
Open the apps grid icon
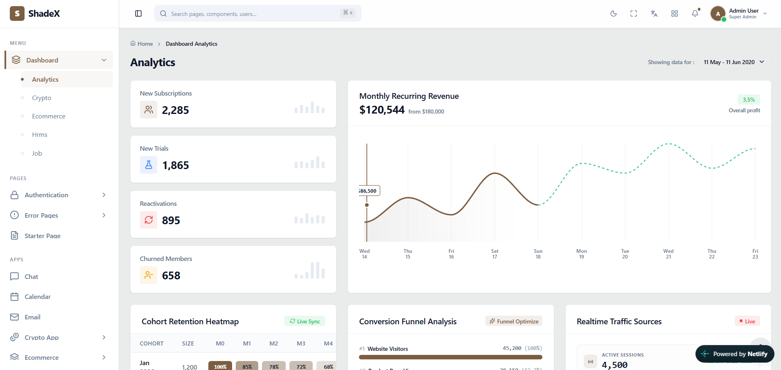coord(675,13)
